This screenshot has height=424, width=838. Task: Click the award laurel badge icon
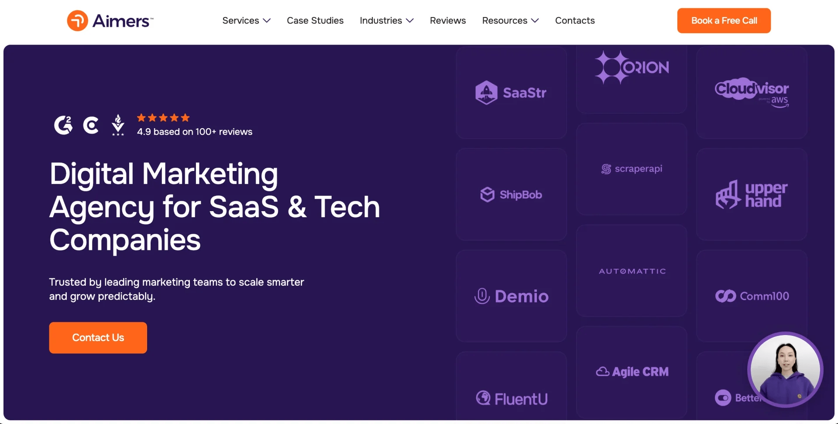click(x=118, y=125)
